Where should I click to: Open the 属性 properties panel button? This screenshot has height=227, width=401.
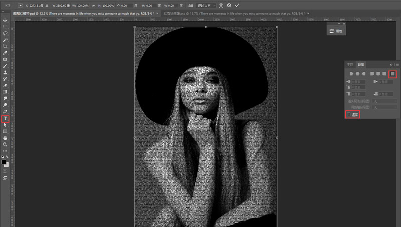(336, 31)
